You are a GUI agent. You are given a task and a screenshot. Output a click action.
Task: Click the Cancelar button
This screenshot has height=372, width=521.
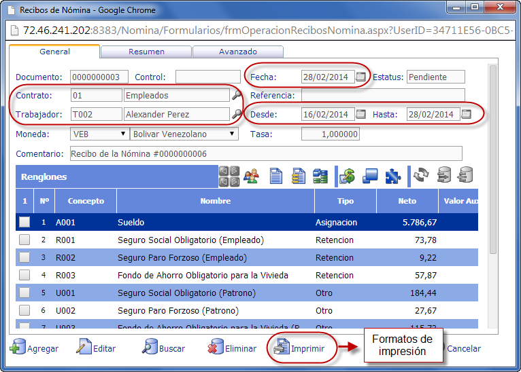tap(463, 348)
